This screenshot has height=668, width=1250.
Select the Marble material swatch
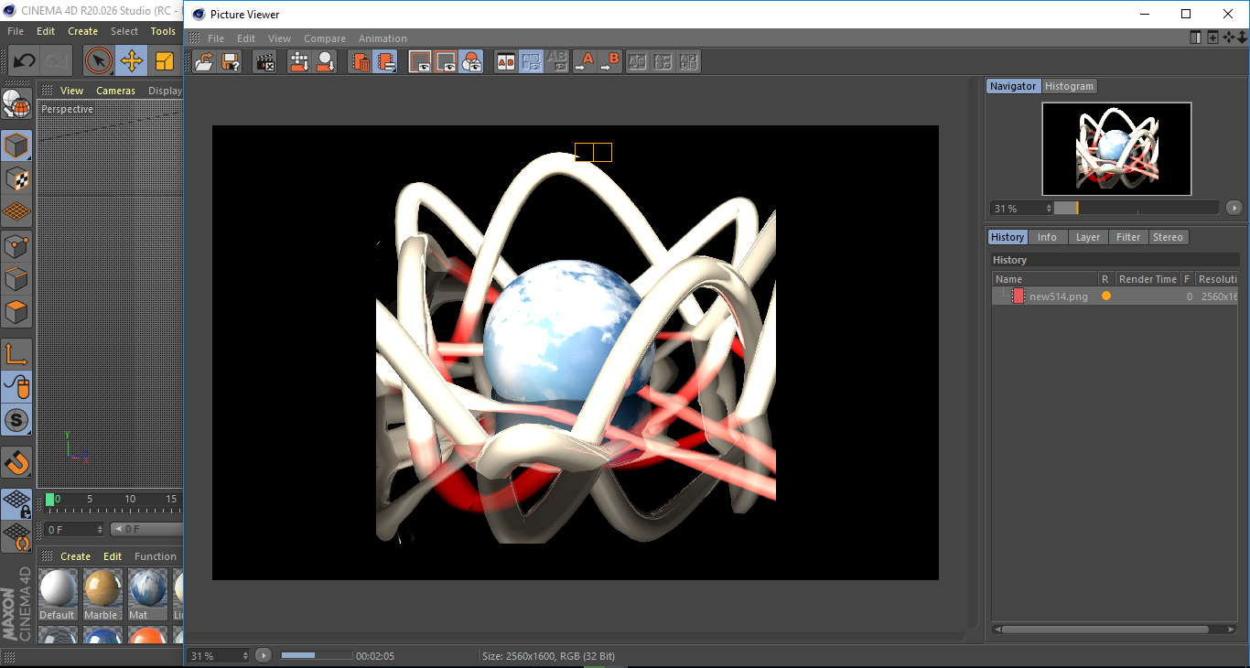[102, 593]
